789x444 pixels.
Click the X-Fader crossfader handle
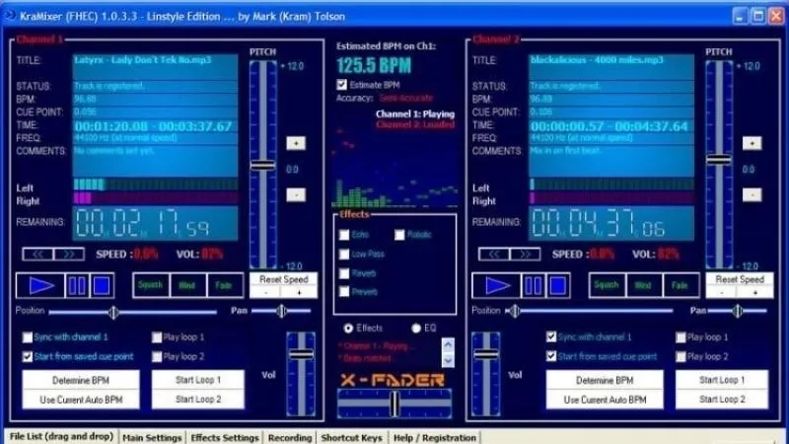(x=395, y=404)
